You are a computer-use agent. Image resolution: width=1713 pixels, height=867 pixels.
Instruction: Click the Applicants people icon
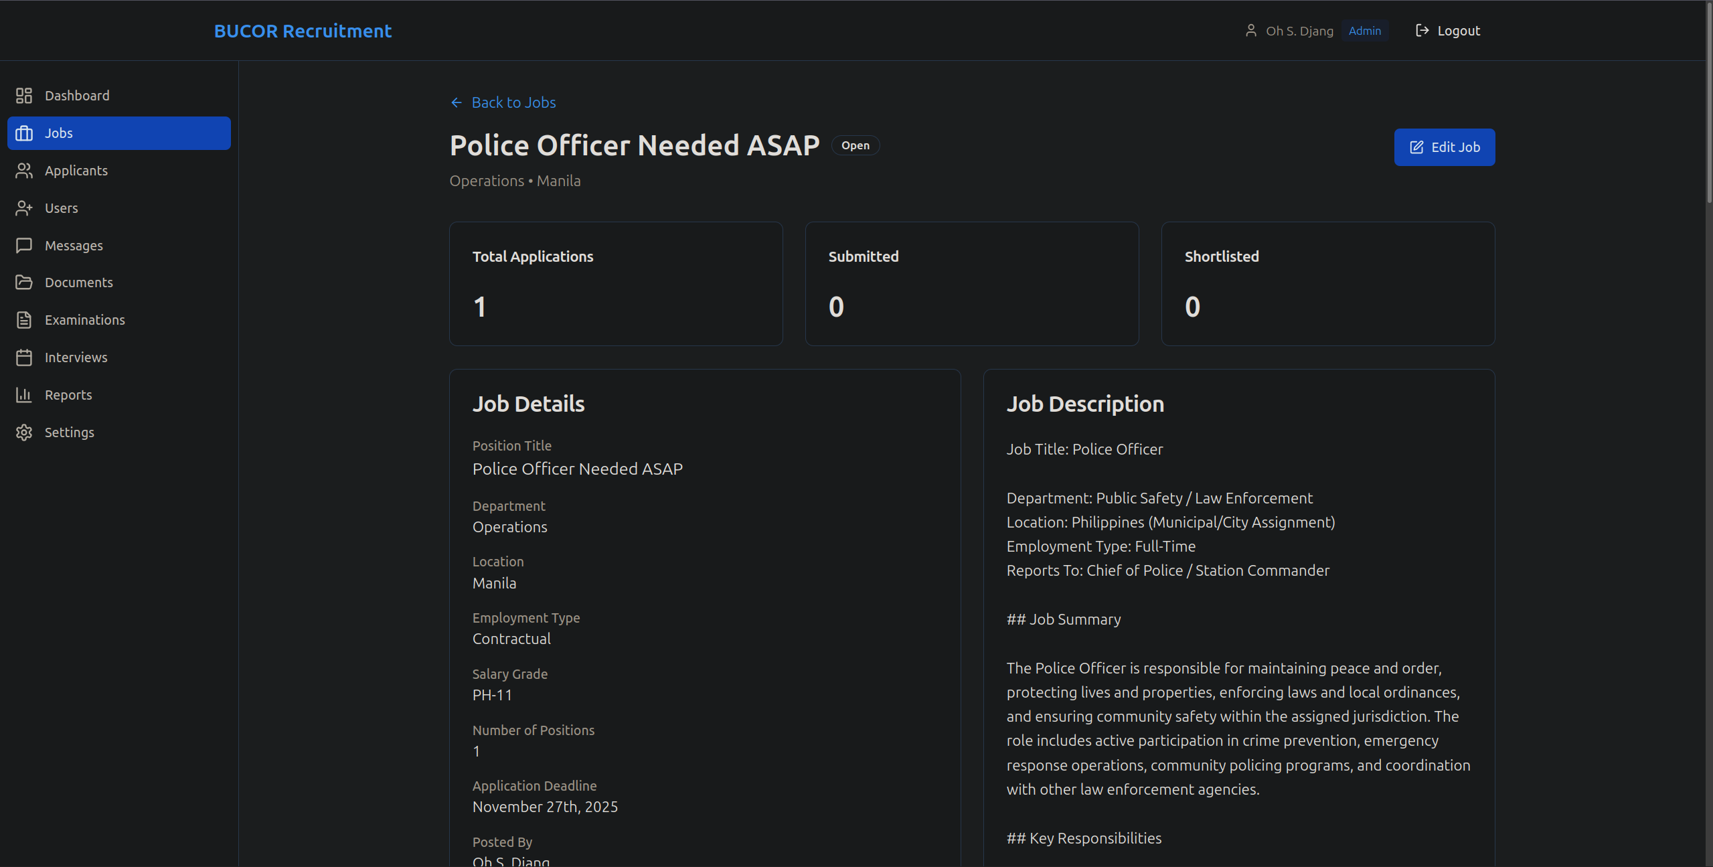(x=24, y=171)
